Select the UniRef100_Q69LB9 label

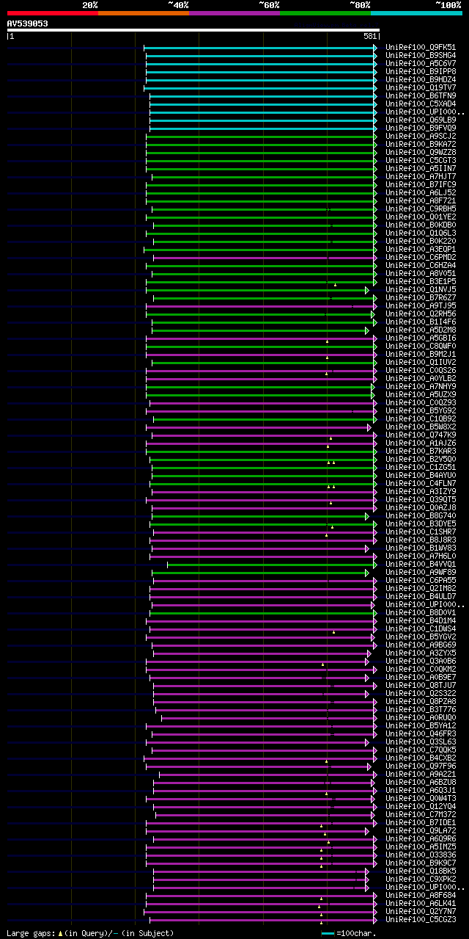(x=421, y=120)
